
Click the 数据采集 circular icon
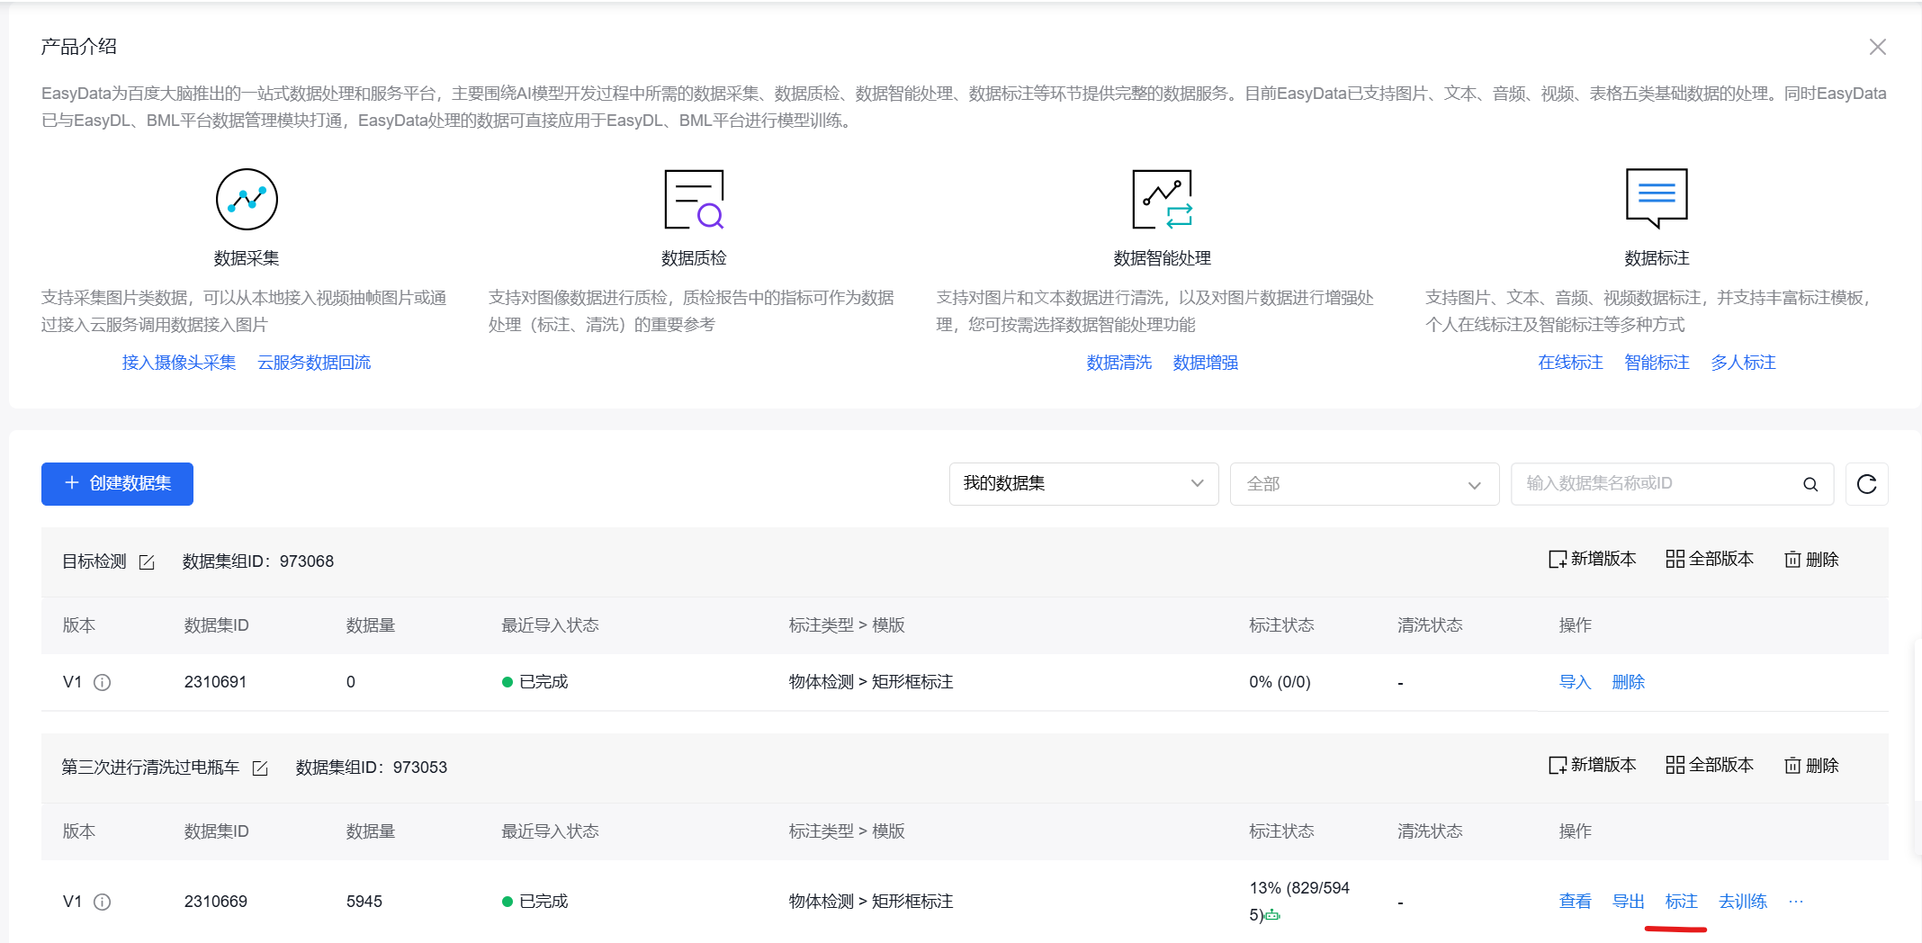(x=247, y=199)
